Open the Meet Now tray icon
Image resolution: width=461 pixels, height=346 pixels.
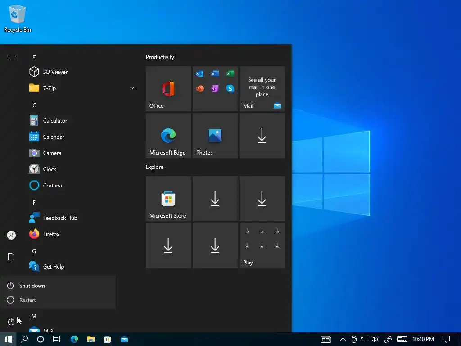(x=354, y=339)
